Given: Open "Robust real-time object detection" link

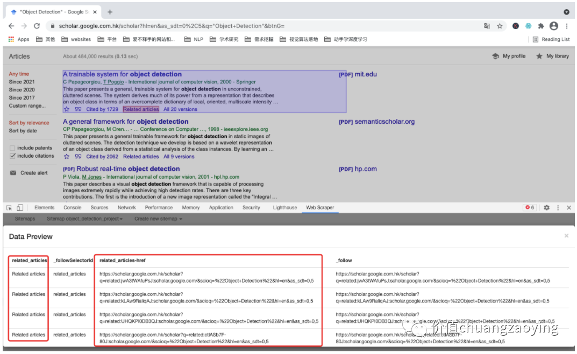Looking at the screenshot, I should (128, 169).
